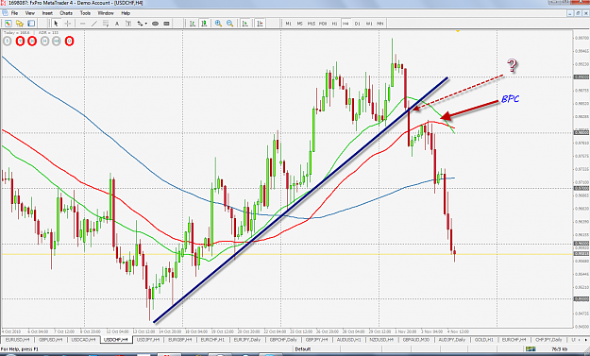Switch to the CHFJPY,Daily chart tab
590x356 pixels.
548,340
